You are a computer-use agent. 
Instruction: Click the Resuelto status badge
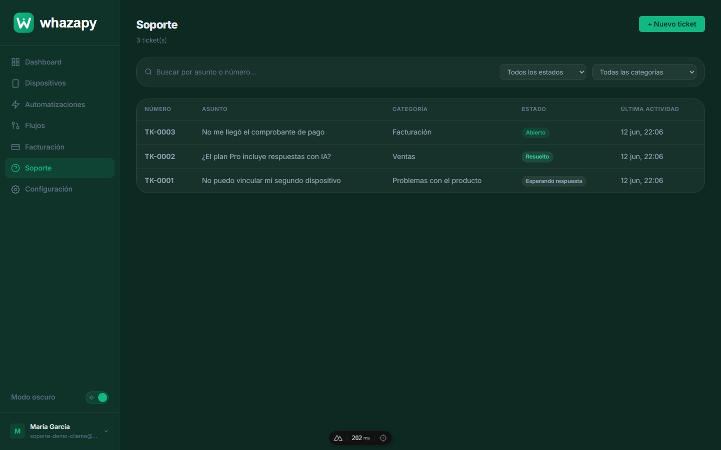537,156
